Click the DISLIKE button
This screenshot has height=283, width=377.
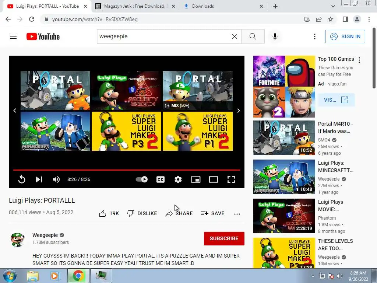point(142,213)
